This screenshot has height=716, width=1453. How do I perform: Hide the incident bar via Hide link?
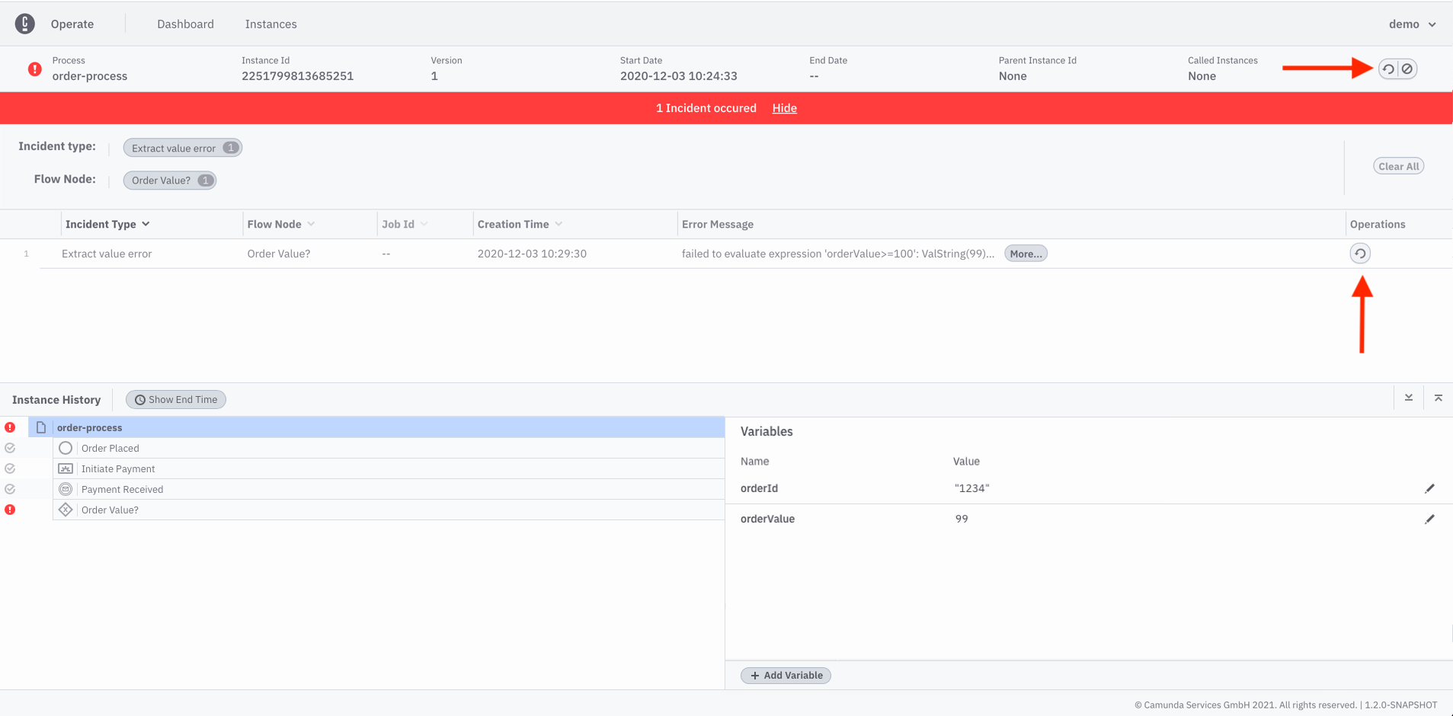tap(784, 108)
